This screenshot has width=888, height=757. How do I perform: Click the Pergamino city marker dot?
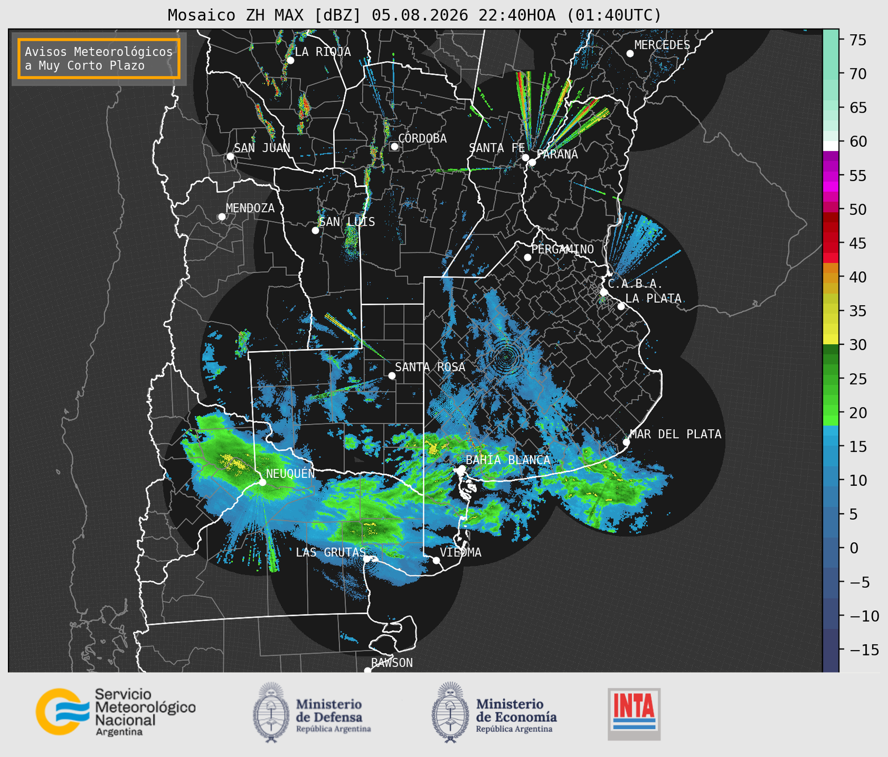[x=527, y=257]
